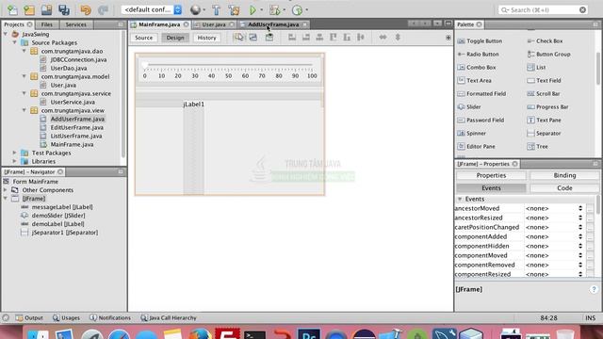Click the Redo toolbar icon
Screen dimensions: 603x339
(103, 10)
